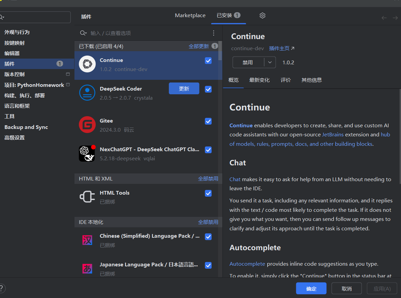401x298 pixels.
Task: Open the 最新变化 tab
Action: [259, 80]
